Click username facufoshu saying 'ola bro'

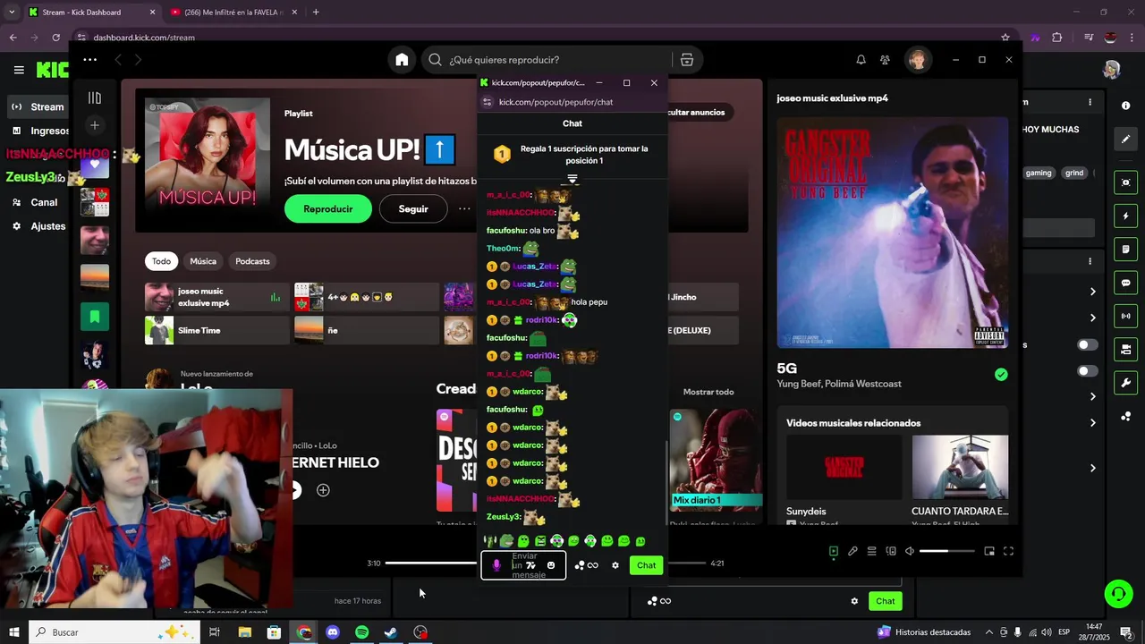(x=506, y=231)
